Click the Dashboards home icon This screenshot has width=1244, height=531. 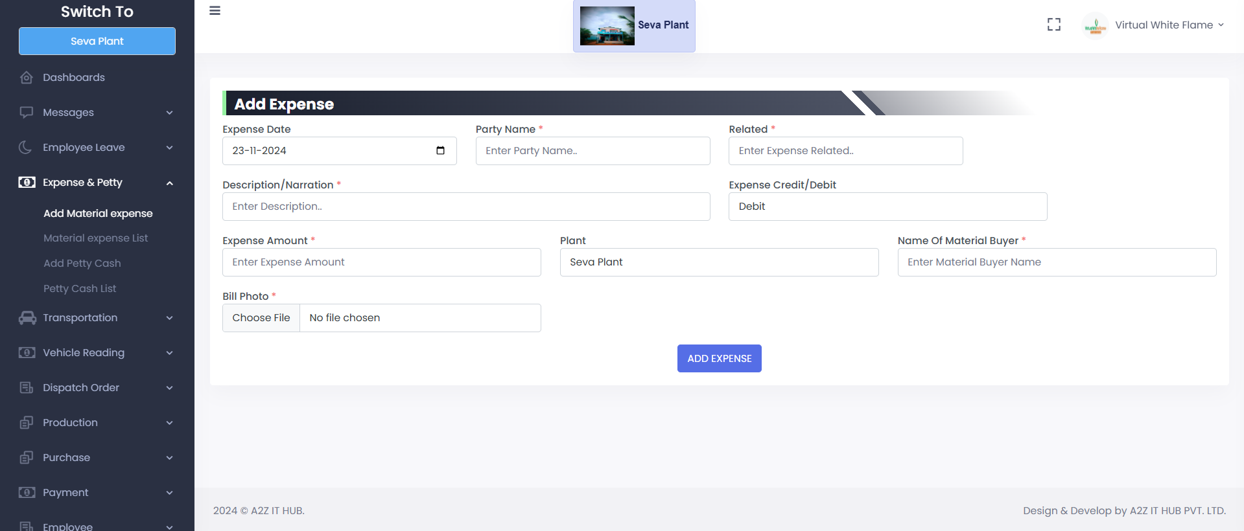[26, 78]
